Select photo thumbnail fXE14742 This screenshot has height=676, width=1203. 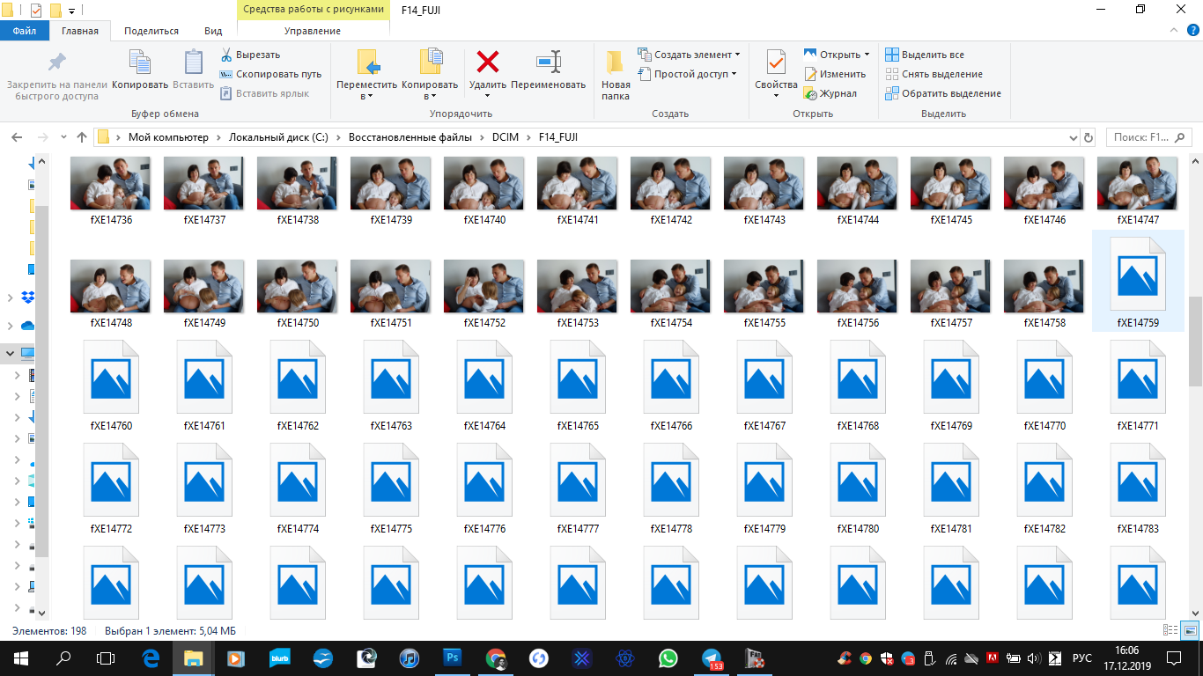coord(671,183)
